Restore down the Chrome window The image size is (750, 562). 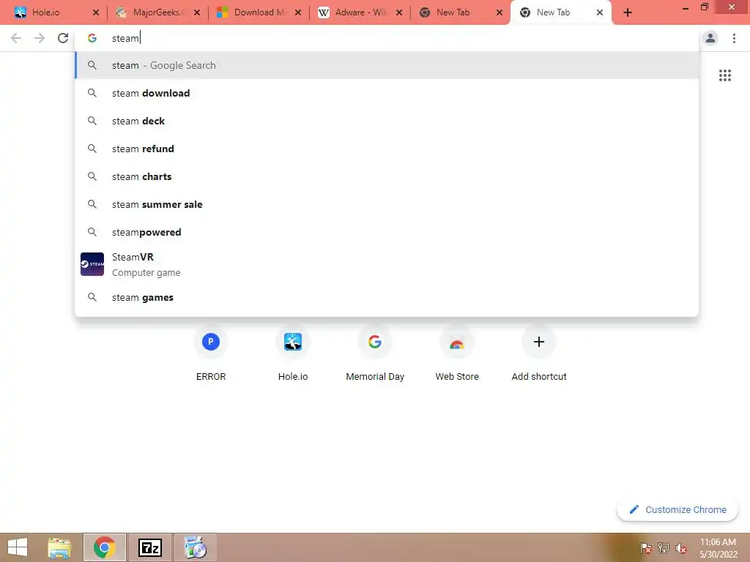704,7
